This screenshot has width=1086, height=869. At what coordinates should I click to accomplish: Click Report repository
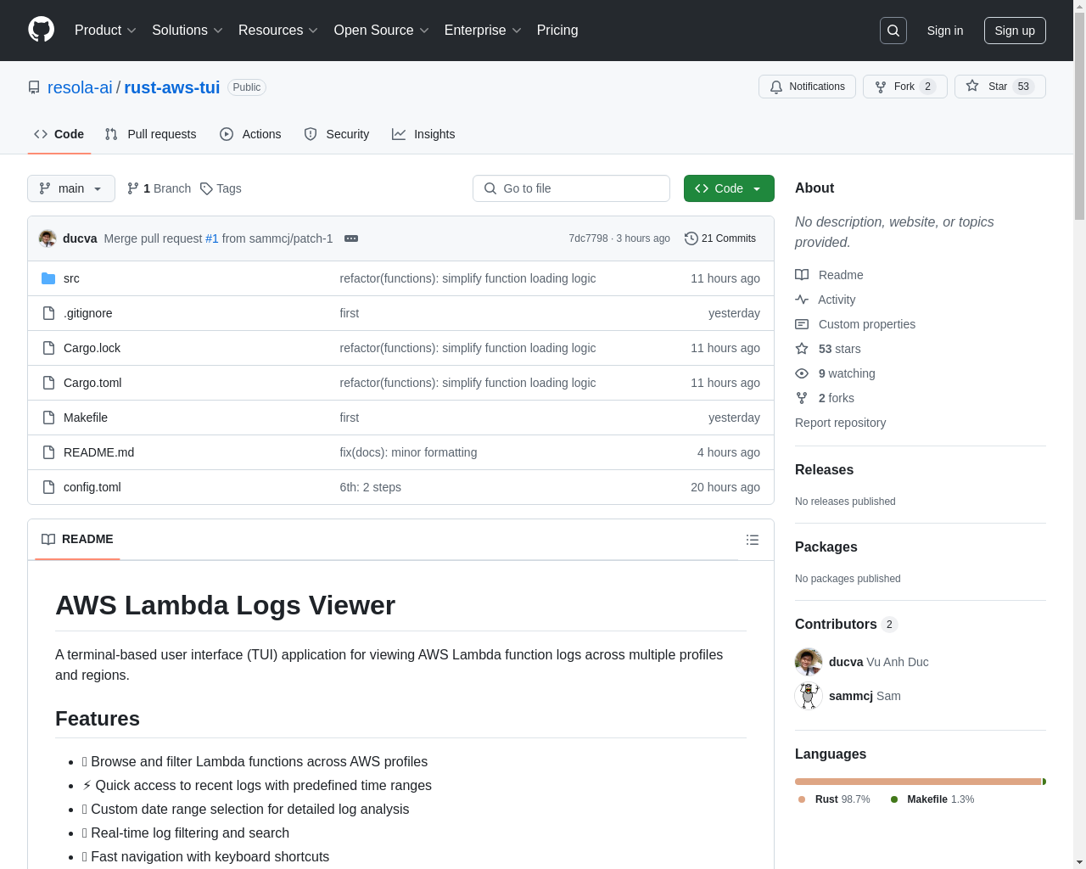point(840,423)
